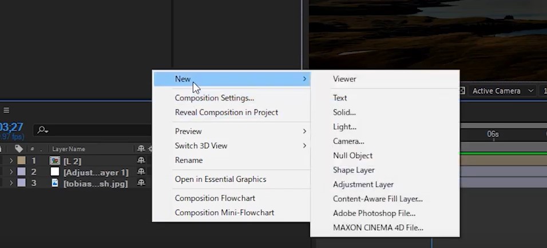
Task: Click the layer search magnifier icon
Action: pyautogui.click(x=42, y=130)
